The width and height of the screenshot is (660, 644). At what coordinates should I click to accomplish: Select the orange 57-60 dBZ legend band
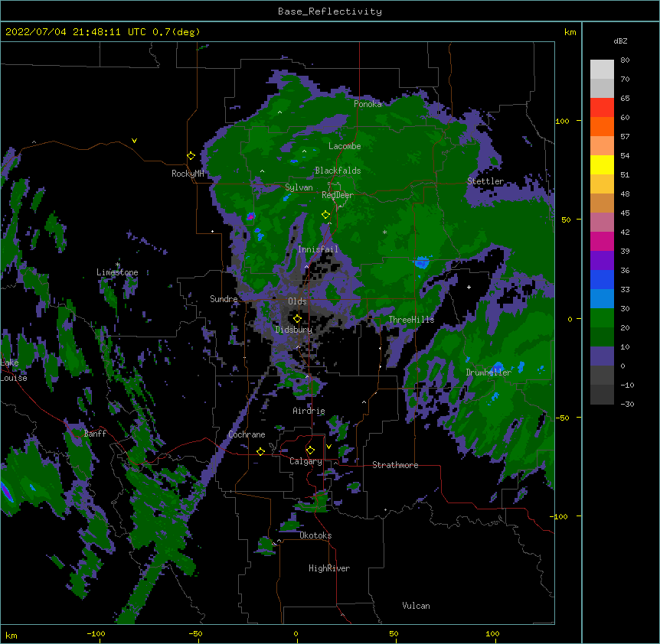pos(602,126)
